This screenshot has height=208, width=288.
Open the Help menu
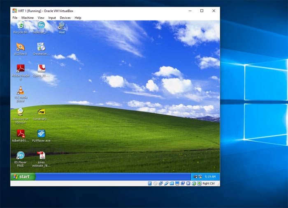coord(78,18)
